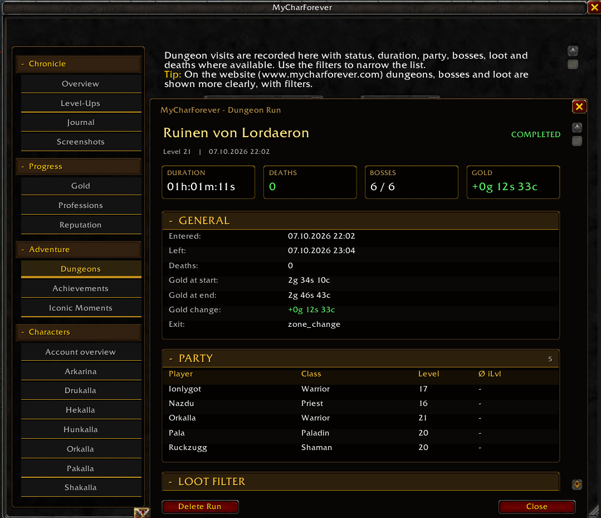Show Screenshots page

[x=81, y=142]
